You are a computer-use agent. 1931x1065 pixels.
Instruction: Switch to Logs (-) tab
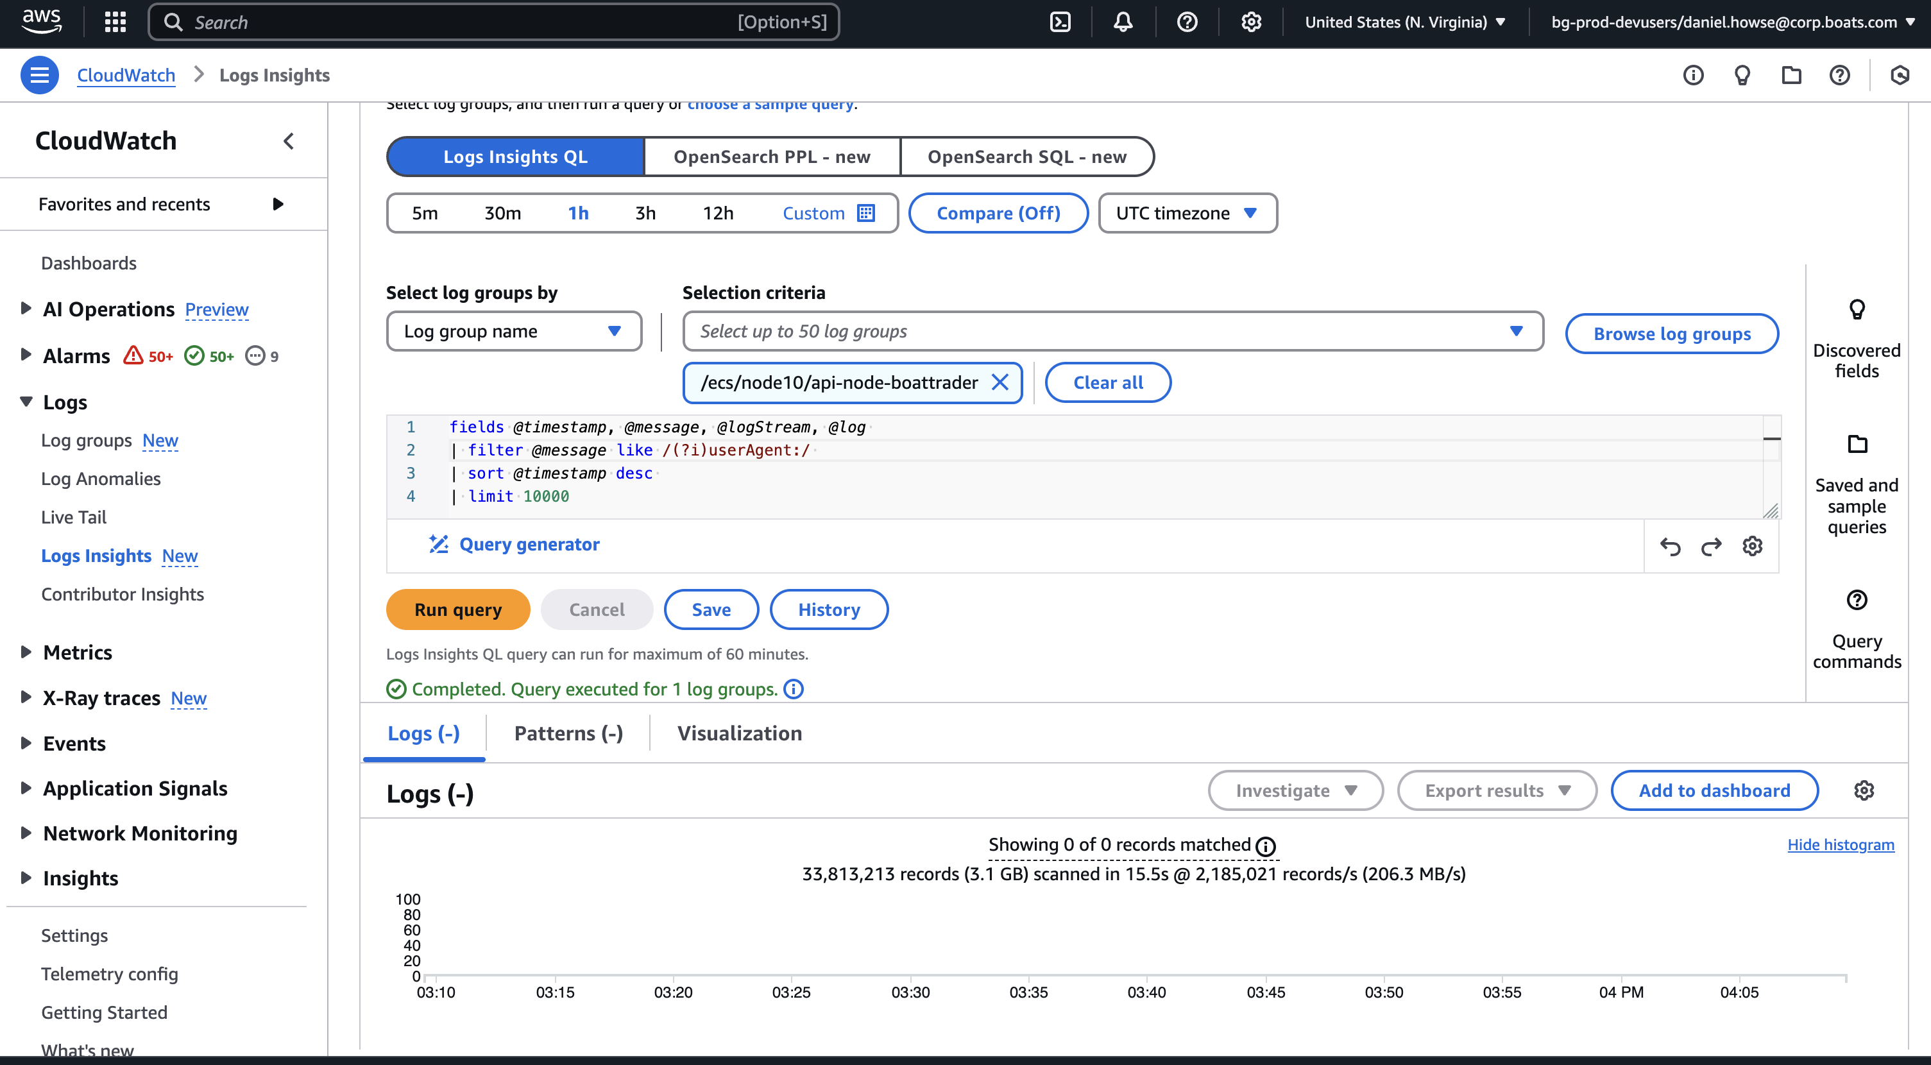click(424, 734)
